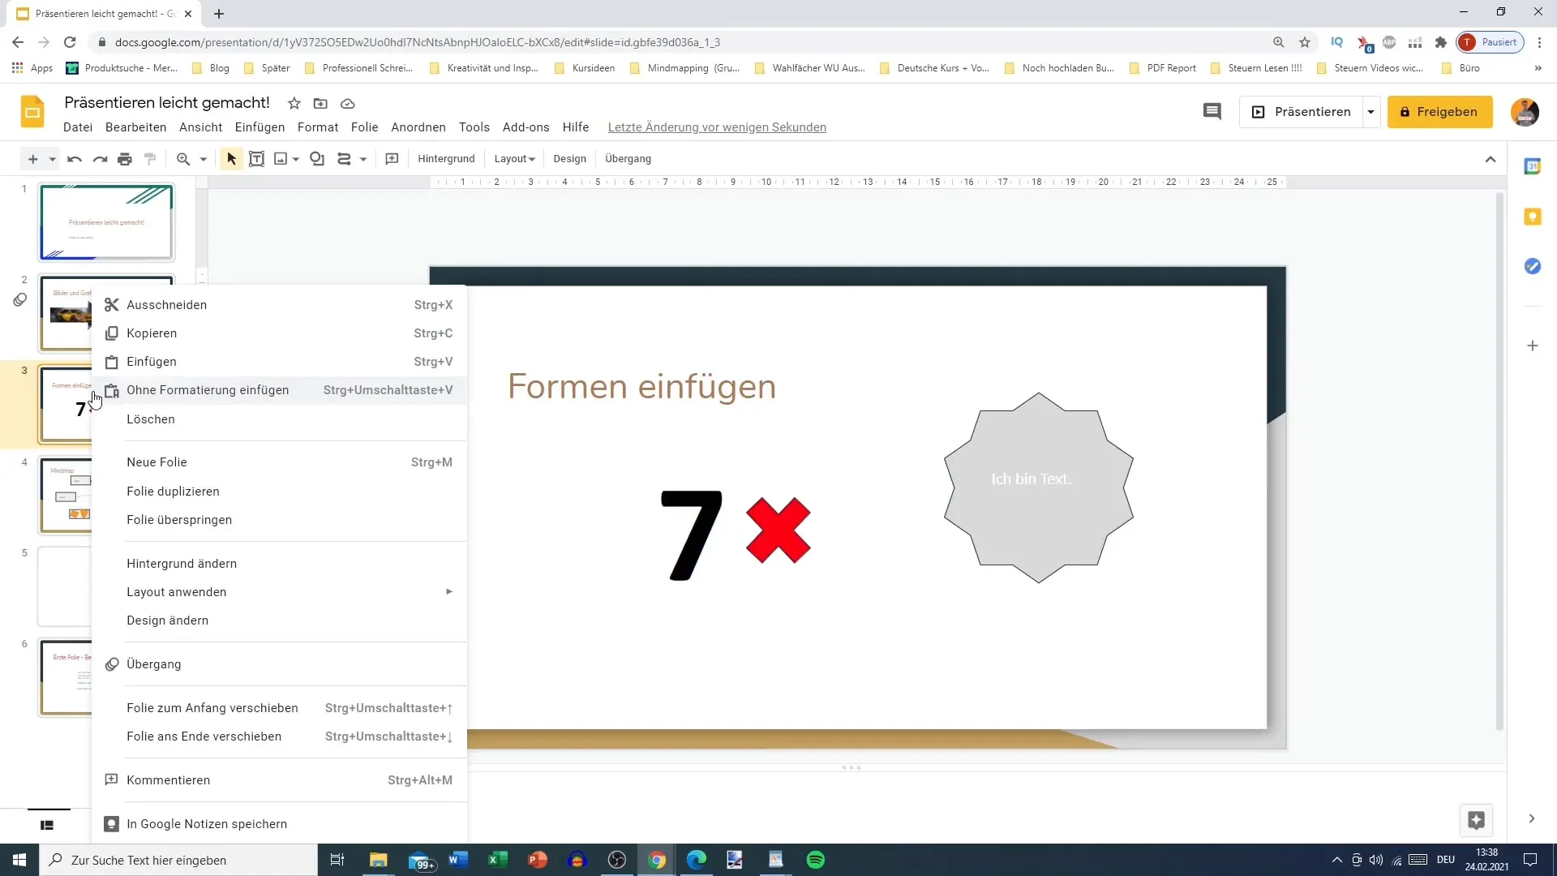Click the Hintergrund color swatch button
Screen dimensions: 1557x876
click(x=447, y=158)
